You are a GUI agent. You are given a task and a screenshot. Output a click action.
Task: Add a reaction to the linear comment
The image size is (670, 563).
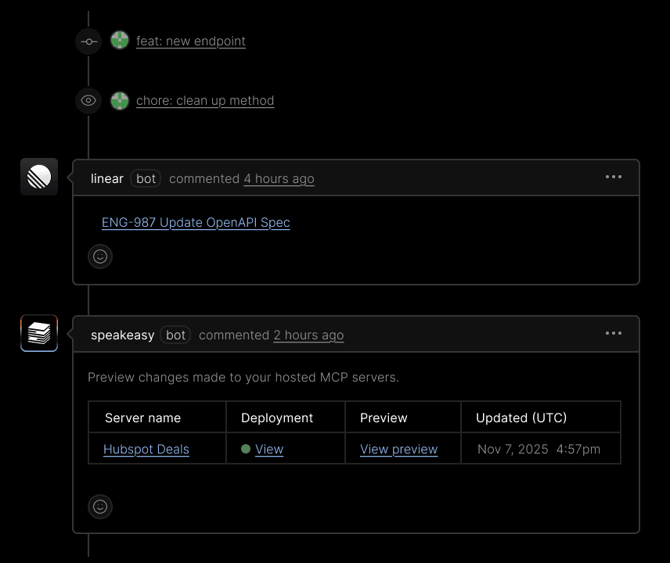[100, 256]
